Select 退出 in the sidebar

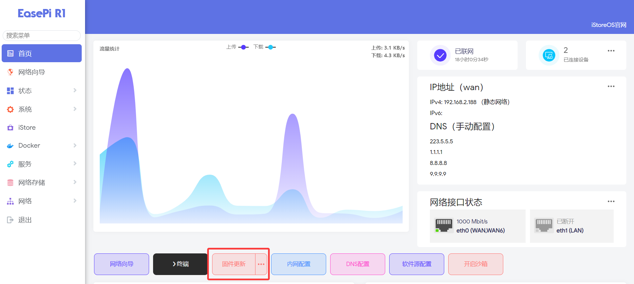pos(42,220)
